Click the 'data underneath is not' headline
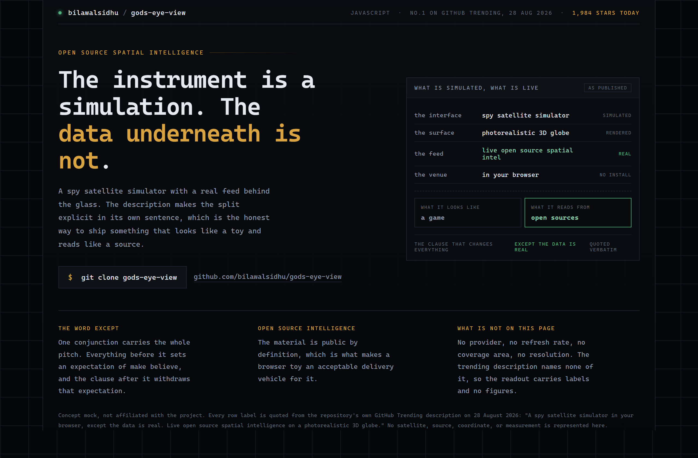The image size is (698, 458). tap(179, 147)
